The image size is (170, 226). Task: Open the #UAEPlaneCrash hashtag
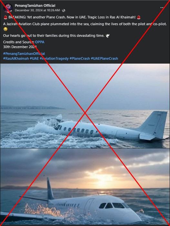[105, 58]
